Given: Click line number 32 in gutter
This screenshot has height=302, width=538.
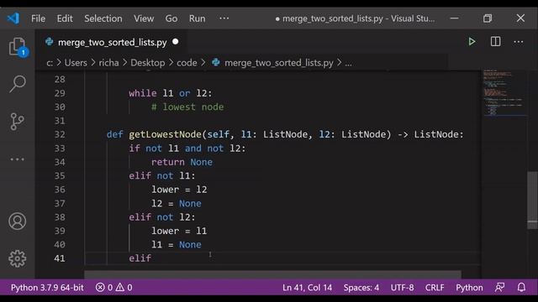Looking at the screenshot, I should point(60,134).
